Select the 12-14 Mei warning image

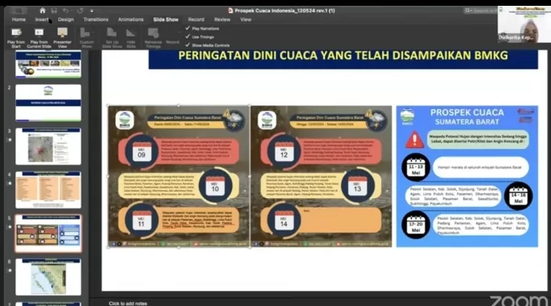pos(321,176)
